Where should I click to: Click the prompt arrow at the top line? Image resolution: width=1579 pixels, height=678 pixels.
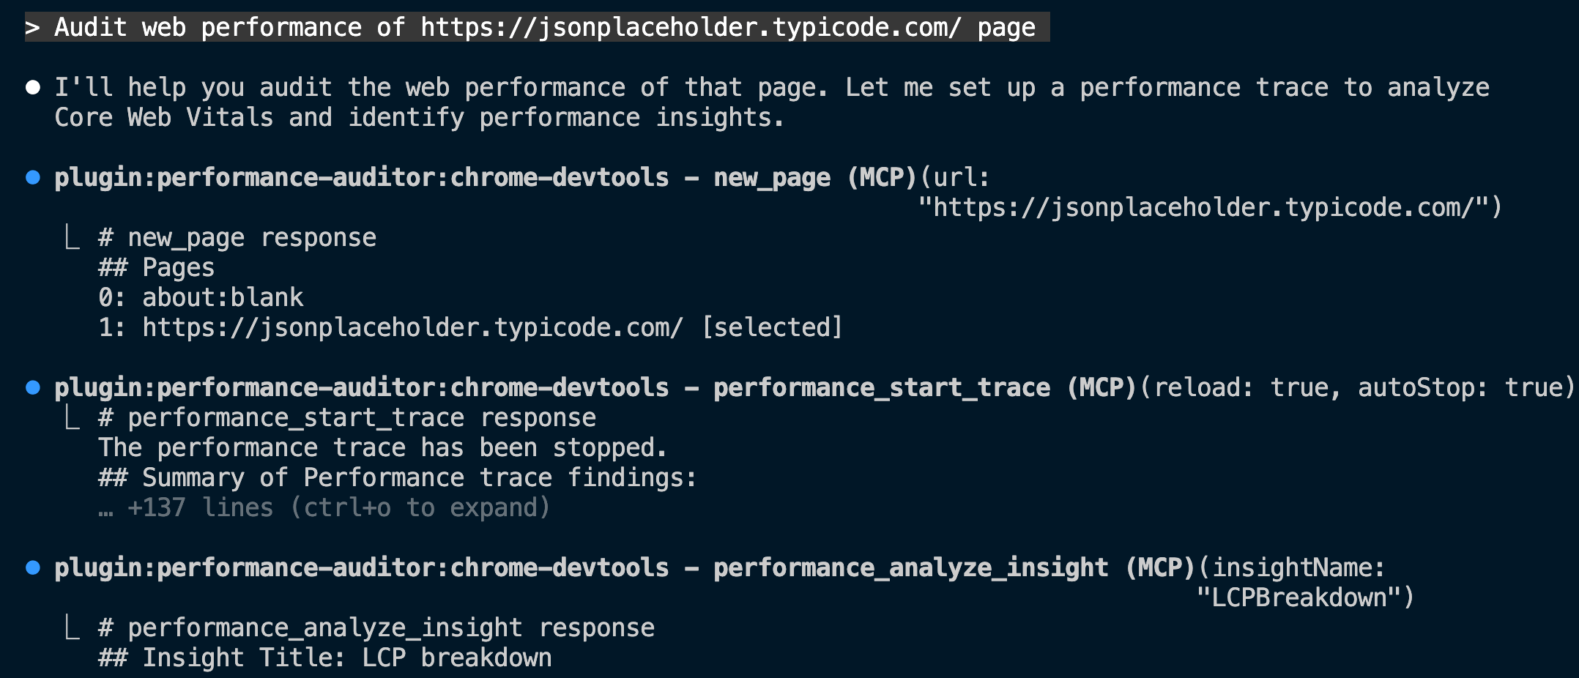click(32, 28)
